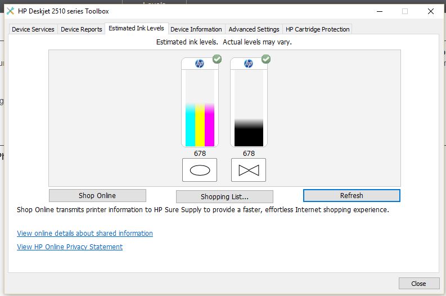This screenshot has height=296, width=446.
Task: Open the View HP Online Privacy Statement link
Action: coord(70,247)
